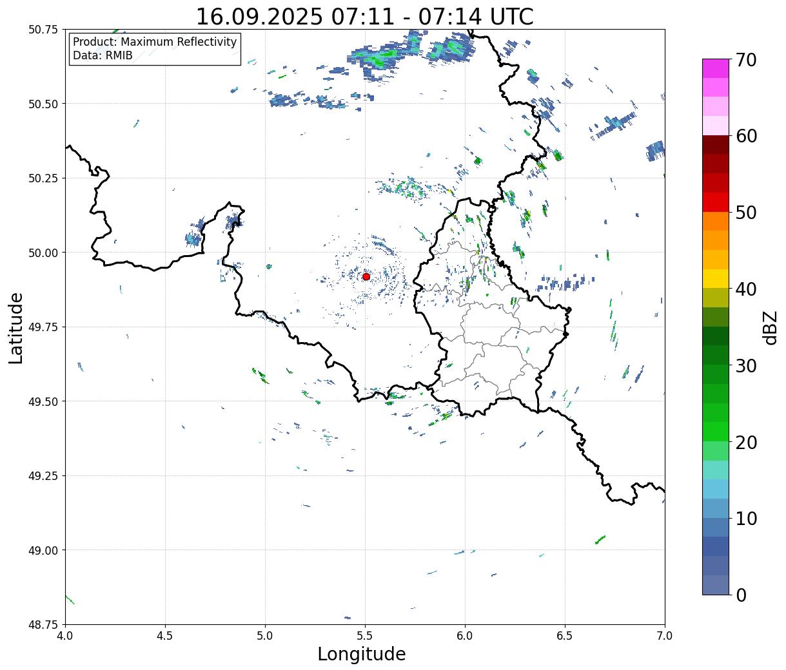
Task: Click the 7.0 longitude tick label
Action: pyautogui.click(x=665, y=636)
